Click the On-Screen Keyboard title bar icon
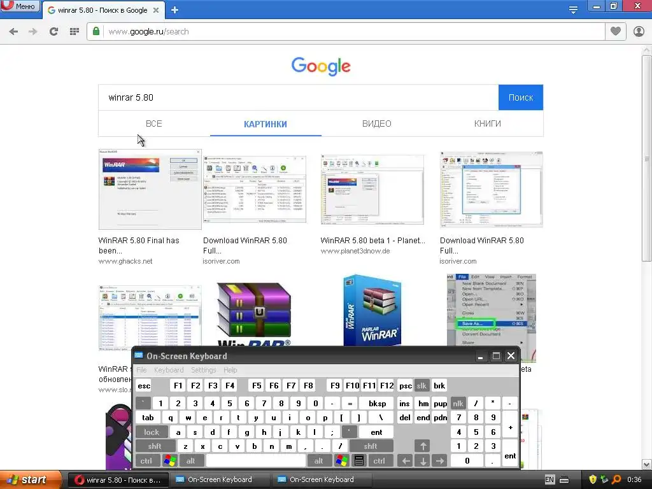Image resolution: width=652 pixels, height=489 pixels. coord(139,355)
